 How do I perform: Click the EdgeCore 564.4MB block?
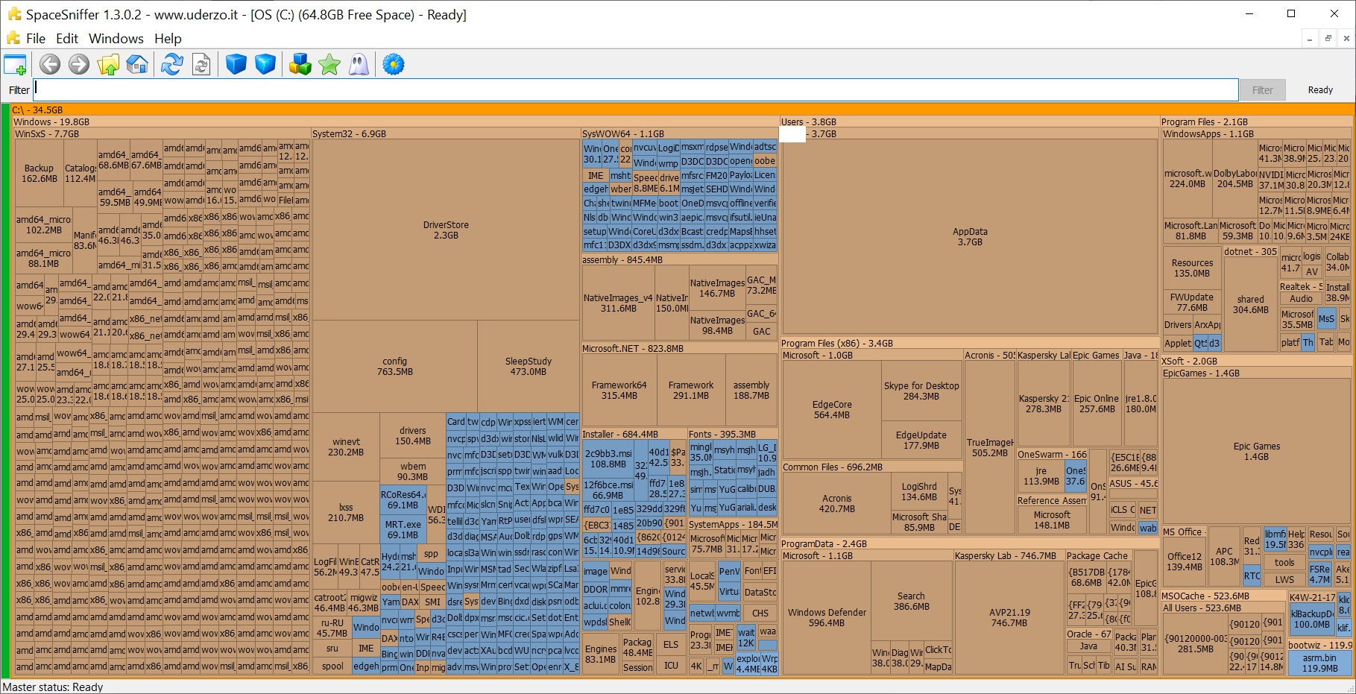(x=832, y=410)
